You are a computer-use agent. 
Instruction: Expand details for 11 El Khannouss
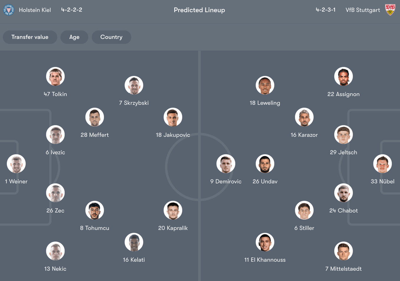coord(265,242)
